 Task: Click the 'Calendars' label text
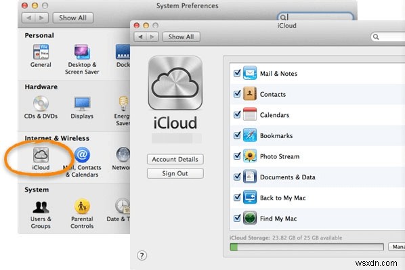coord(274,115)
